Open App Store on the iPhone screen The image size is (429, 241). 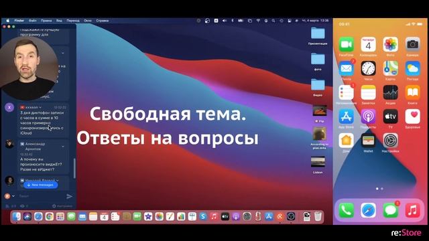[346, 116]
